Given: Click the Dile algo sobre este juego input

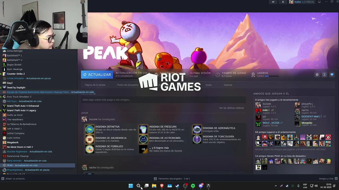Looking at the screenshot, I should 163,100.
